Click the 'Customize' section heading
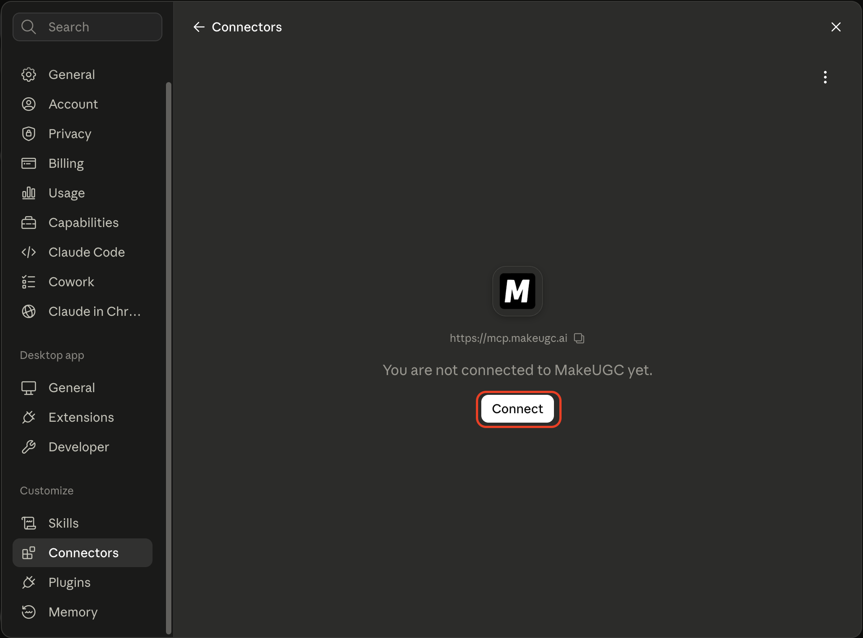This screenshot has width=863, height=638. (x=47, y=491)
